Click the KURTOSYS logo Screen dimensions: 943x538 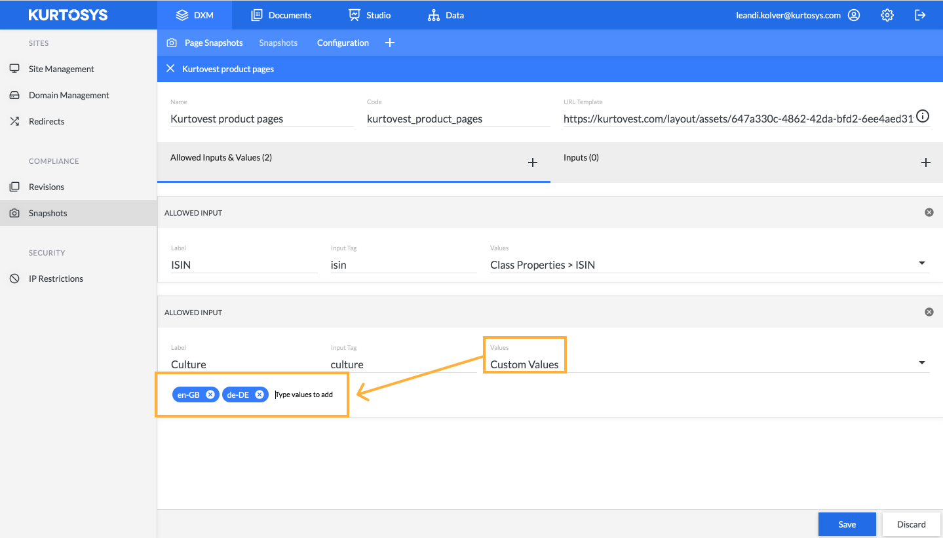68,14
